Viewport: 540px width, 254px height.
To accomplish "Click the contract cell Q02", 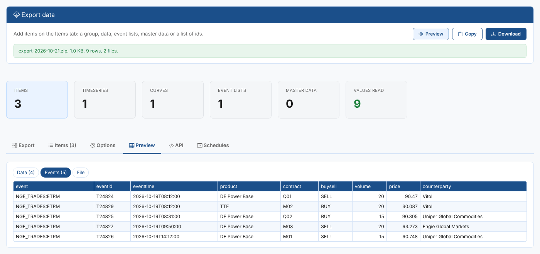I will coord(299,217).
